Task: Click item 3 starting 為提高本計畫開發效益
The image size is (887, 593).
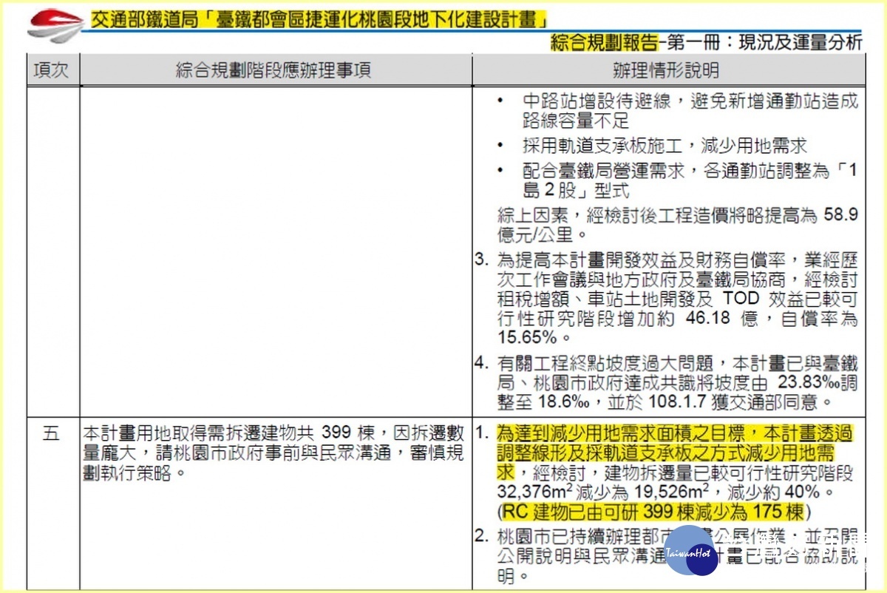Action: 666,298
